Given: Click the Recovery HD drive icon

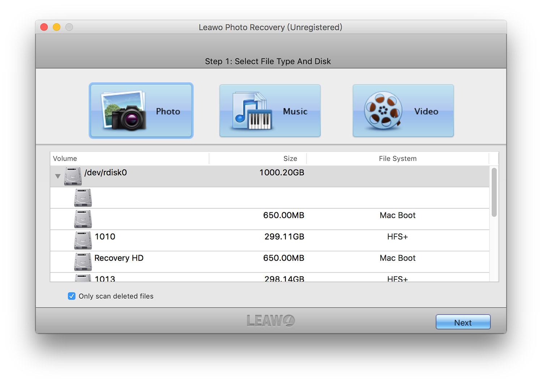Looking at the screenshot, I should 83,262.
